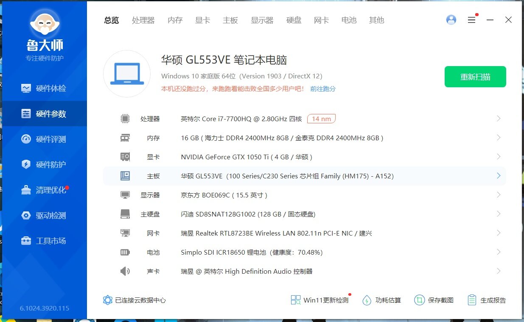Click the battery icon
Image resolution: width=524 pixels, height=322 pixels.
(x=125, y=252)
